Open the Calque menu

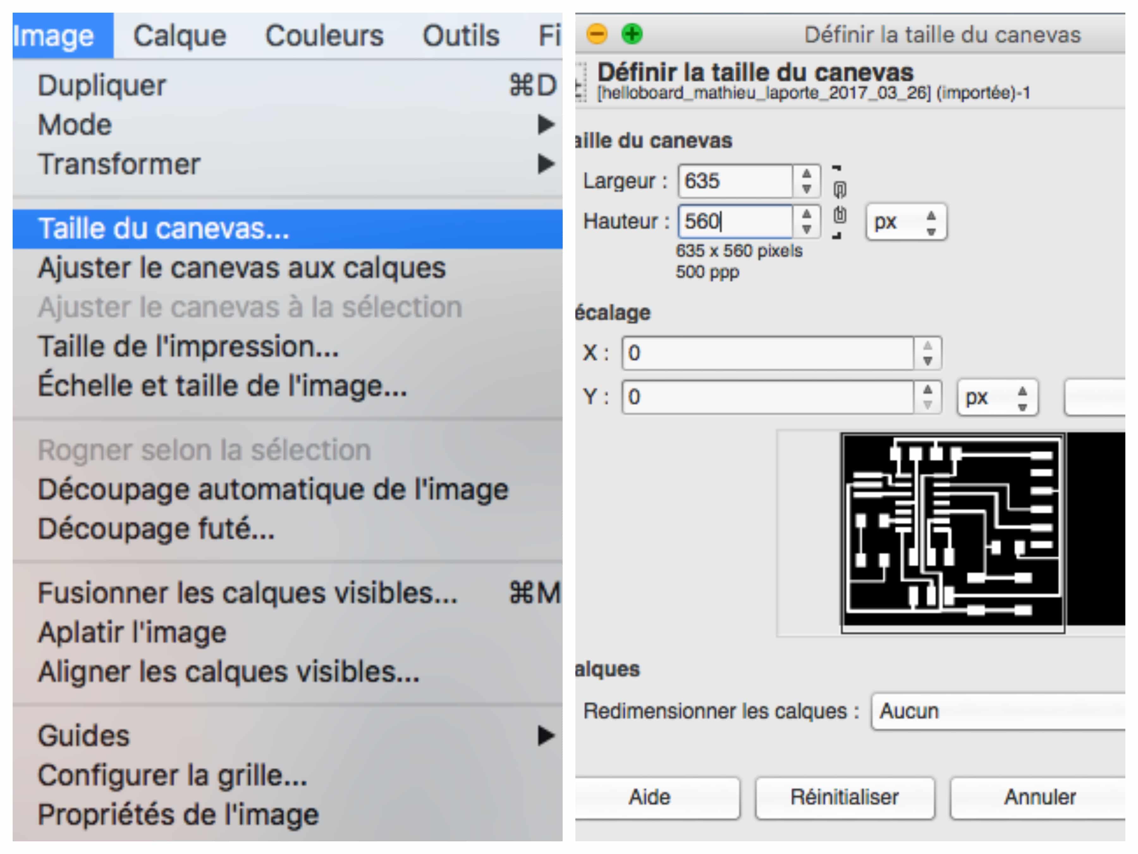click(180, 35)
